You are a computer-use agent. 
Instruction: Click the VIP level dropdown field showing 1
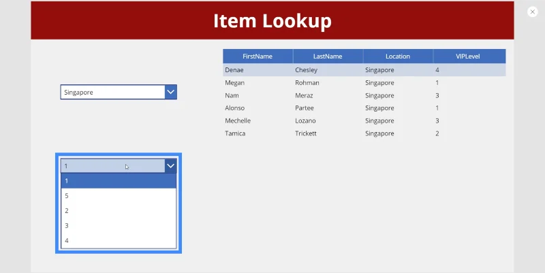[x=112, y=166]
